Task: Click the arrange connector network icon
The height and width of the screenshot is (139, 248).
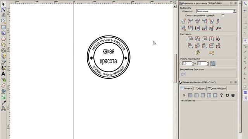Action: pyautogui.click(x=183, y=74)
